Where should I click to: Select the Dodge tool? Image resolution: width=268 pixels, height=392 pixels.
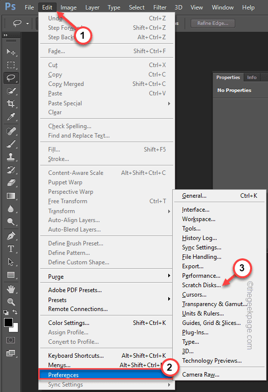click(11, 222)
